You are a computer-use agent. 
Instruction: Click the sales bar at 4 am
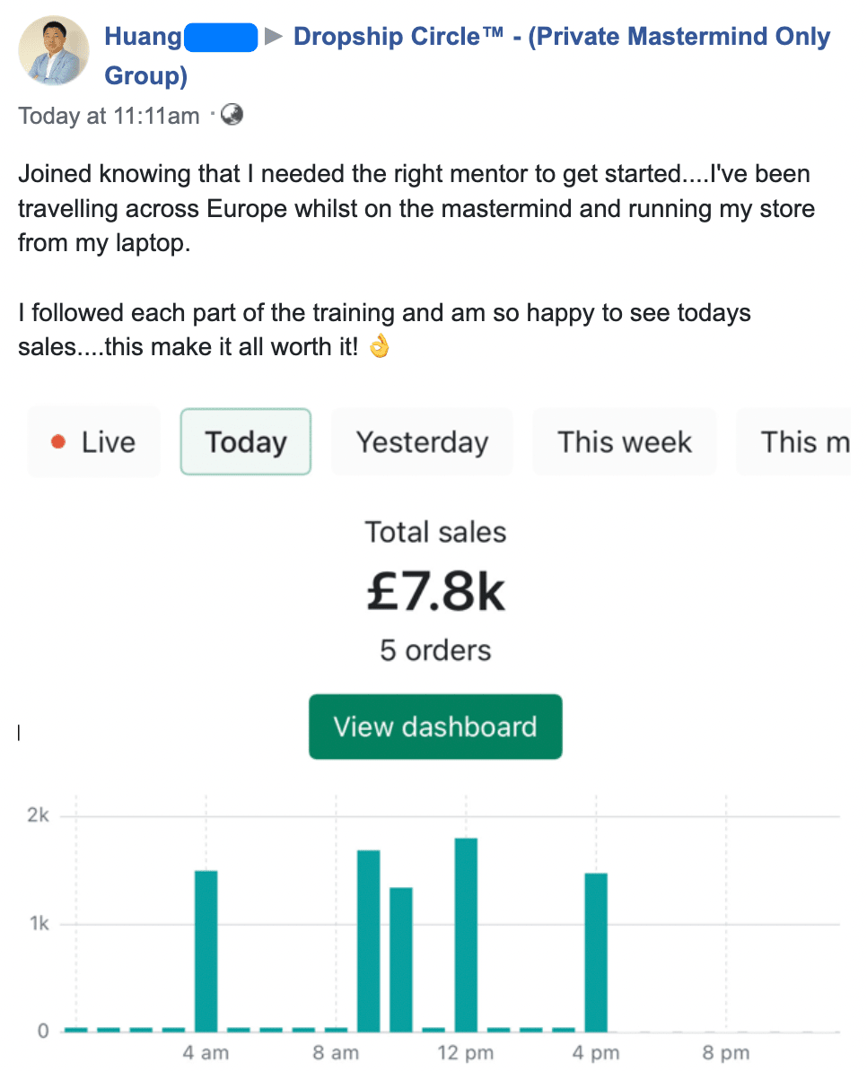tap(206, 951)
